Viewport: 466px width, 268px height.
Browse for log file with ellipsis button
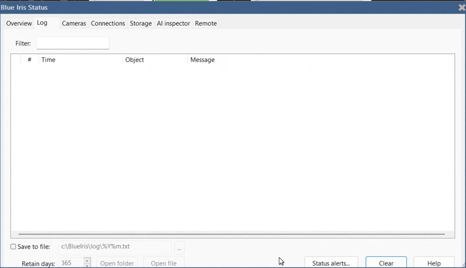point(179,248)
